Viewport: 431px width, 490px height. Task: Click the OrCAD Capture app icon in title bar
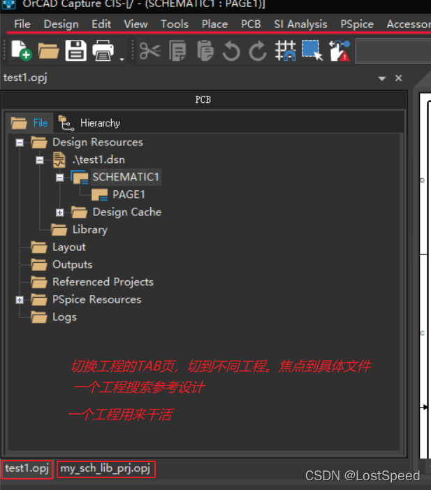(9, 4)
